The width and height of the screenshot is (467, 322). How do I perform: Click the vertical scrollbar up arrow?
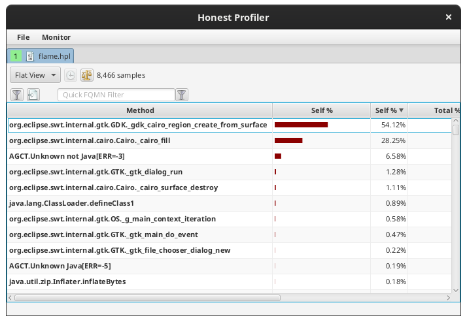pos(456,120)
